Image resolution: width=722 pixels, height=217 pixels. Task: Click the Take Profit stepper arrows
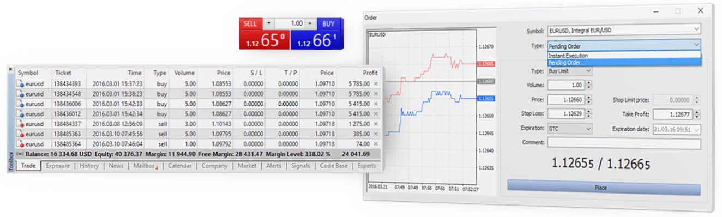697,114
